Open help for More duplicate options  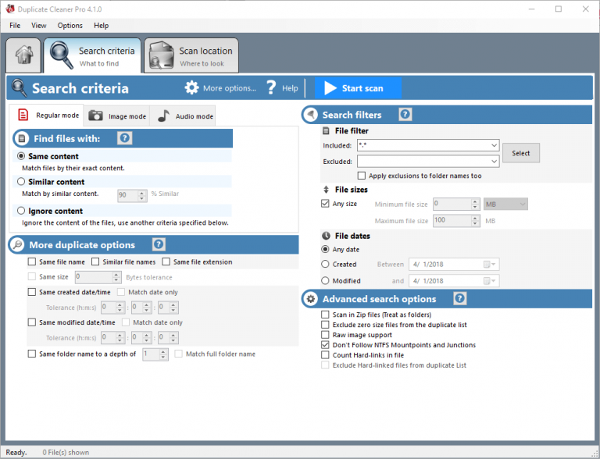coord(159,244)
